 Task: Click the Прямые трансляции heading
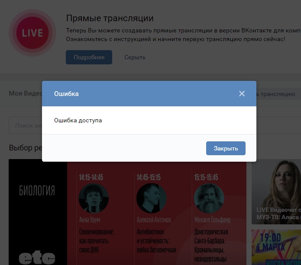tap(110, 19)
